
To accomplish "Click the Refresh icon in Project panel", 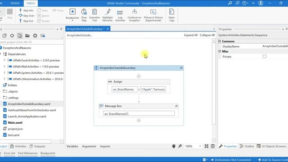I will click(x=12, y=36).
